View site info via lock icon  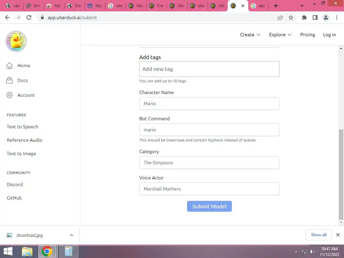[42, 17]
